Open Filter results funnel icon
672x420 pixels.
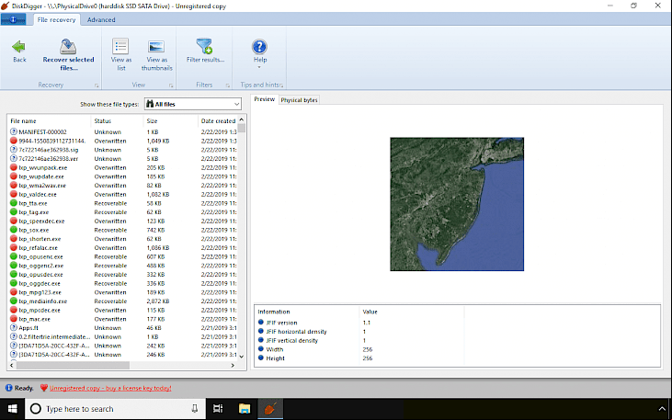[x=204, y=46]
